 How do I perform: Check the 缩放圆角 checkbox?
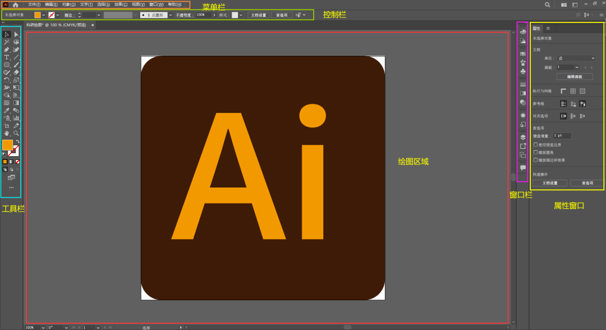(536, 152)
